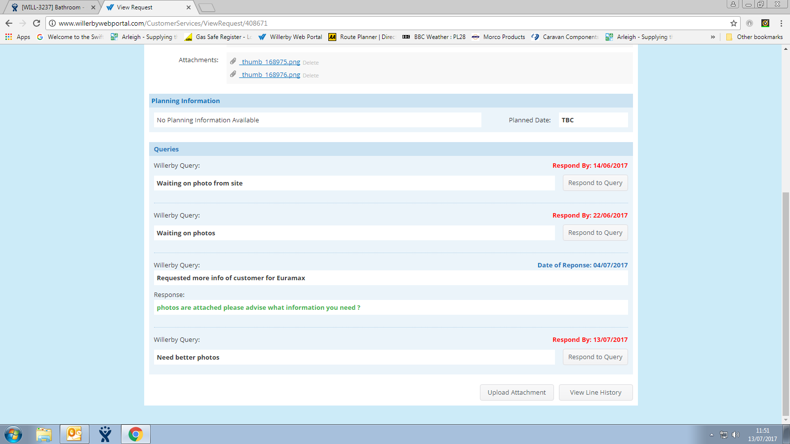Switch to Chrome in taskbar
Viewport: 790px width, 444px height.
click(x=136, y=435)
